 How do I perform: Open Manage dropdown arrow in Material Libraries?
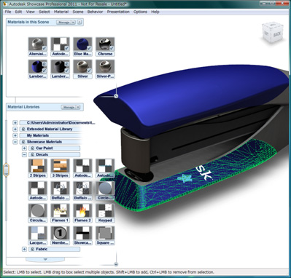pos(78,107)
